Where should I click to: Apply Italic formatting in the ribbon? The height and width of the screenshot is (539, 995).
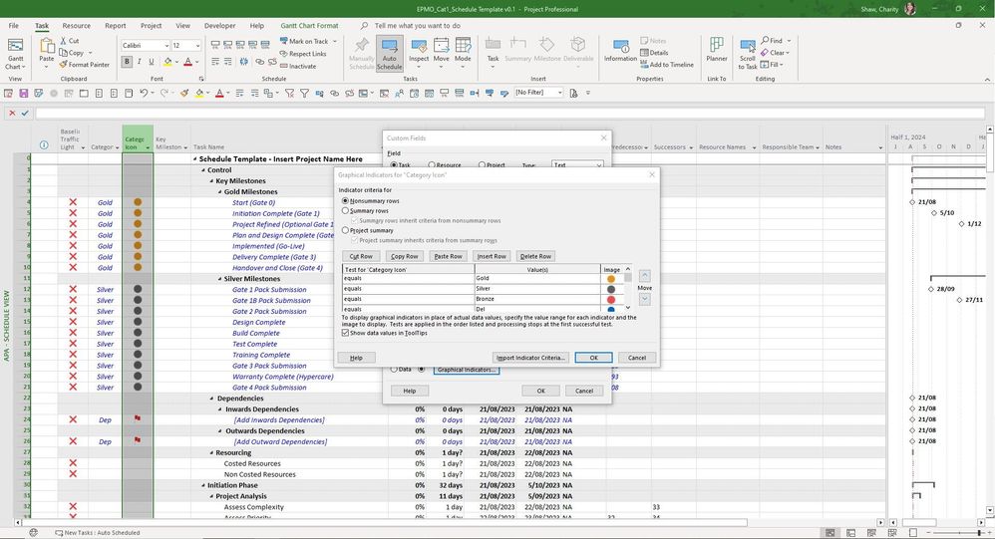click(x=139, y=62)
